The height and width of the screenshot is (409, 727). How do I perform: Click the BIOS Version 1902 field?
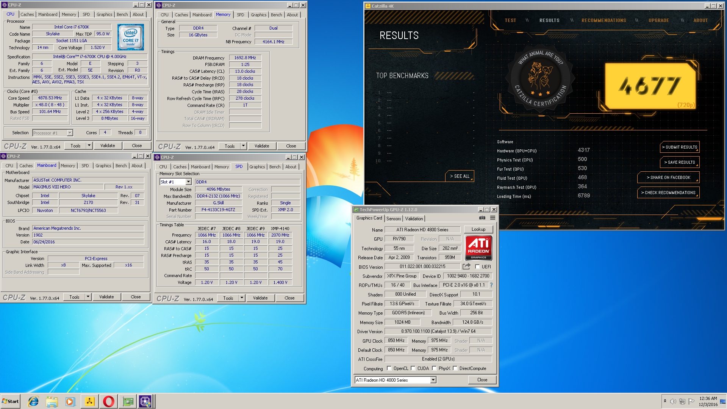(88, 235)
